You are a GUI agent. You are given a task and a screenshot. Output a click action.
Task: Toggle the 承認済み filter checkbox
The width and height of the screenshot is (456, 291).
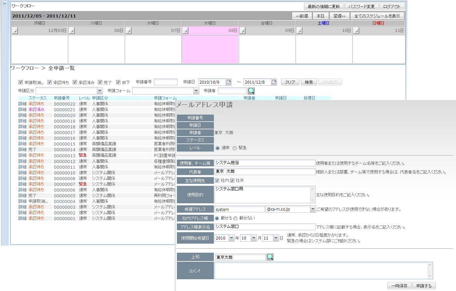pos(75,82)
